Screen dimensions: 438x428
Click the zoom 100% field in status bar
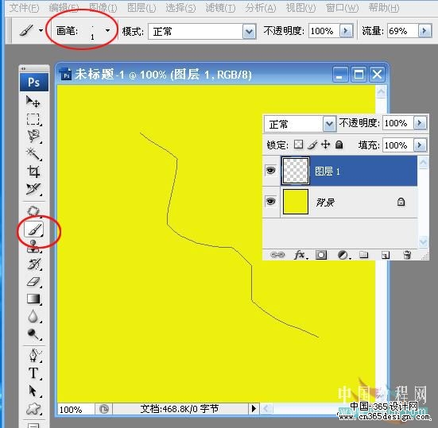tap(76, 409)
